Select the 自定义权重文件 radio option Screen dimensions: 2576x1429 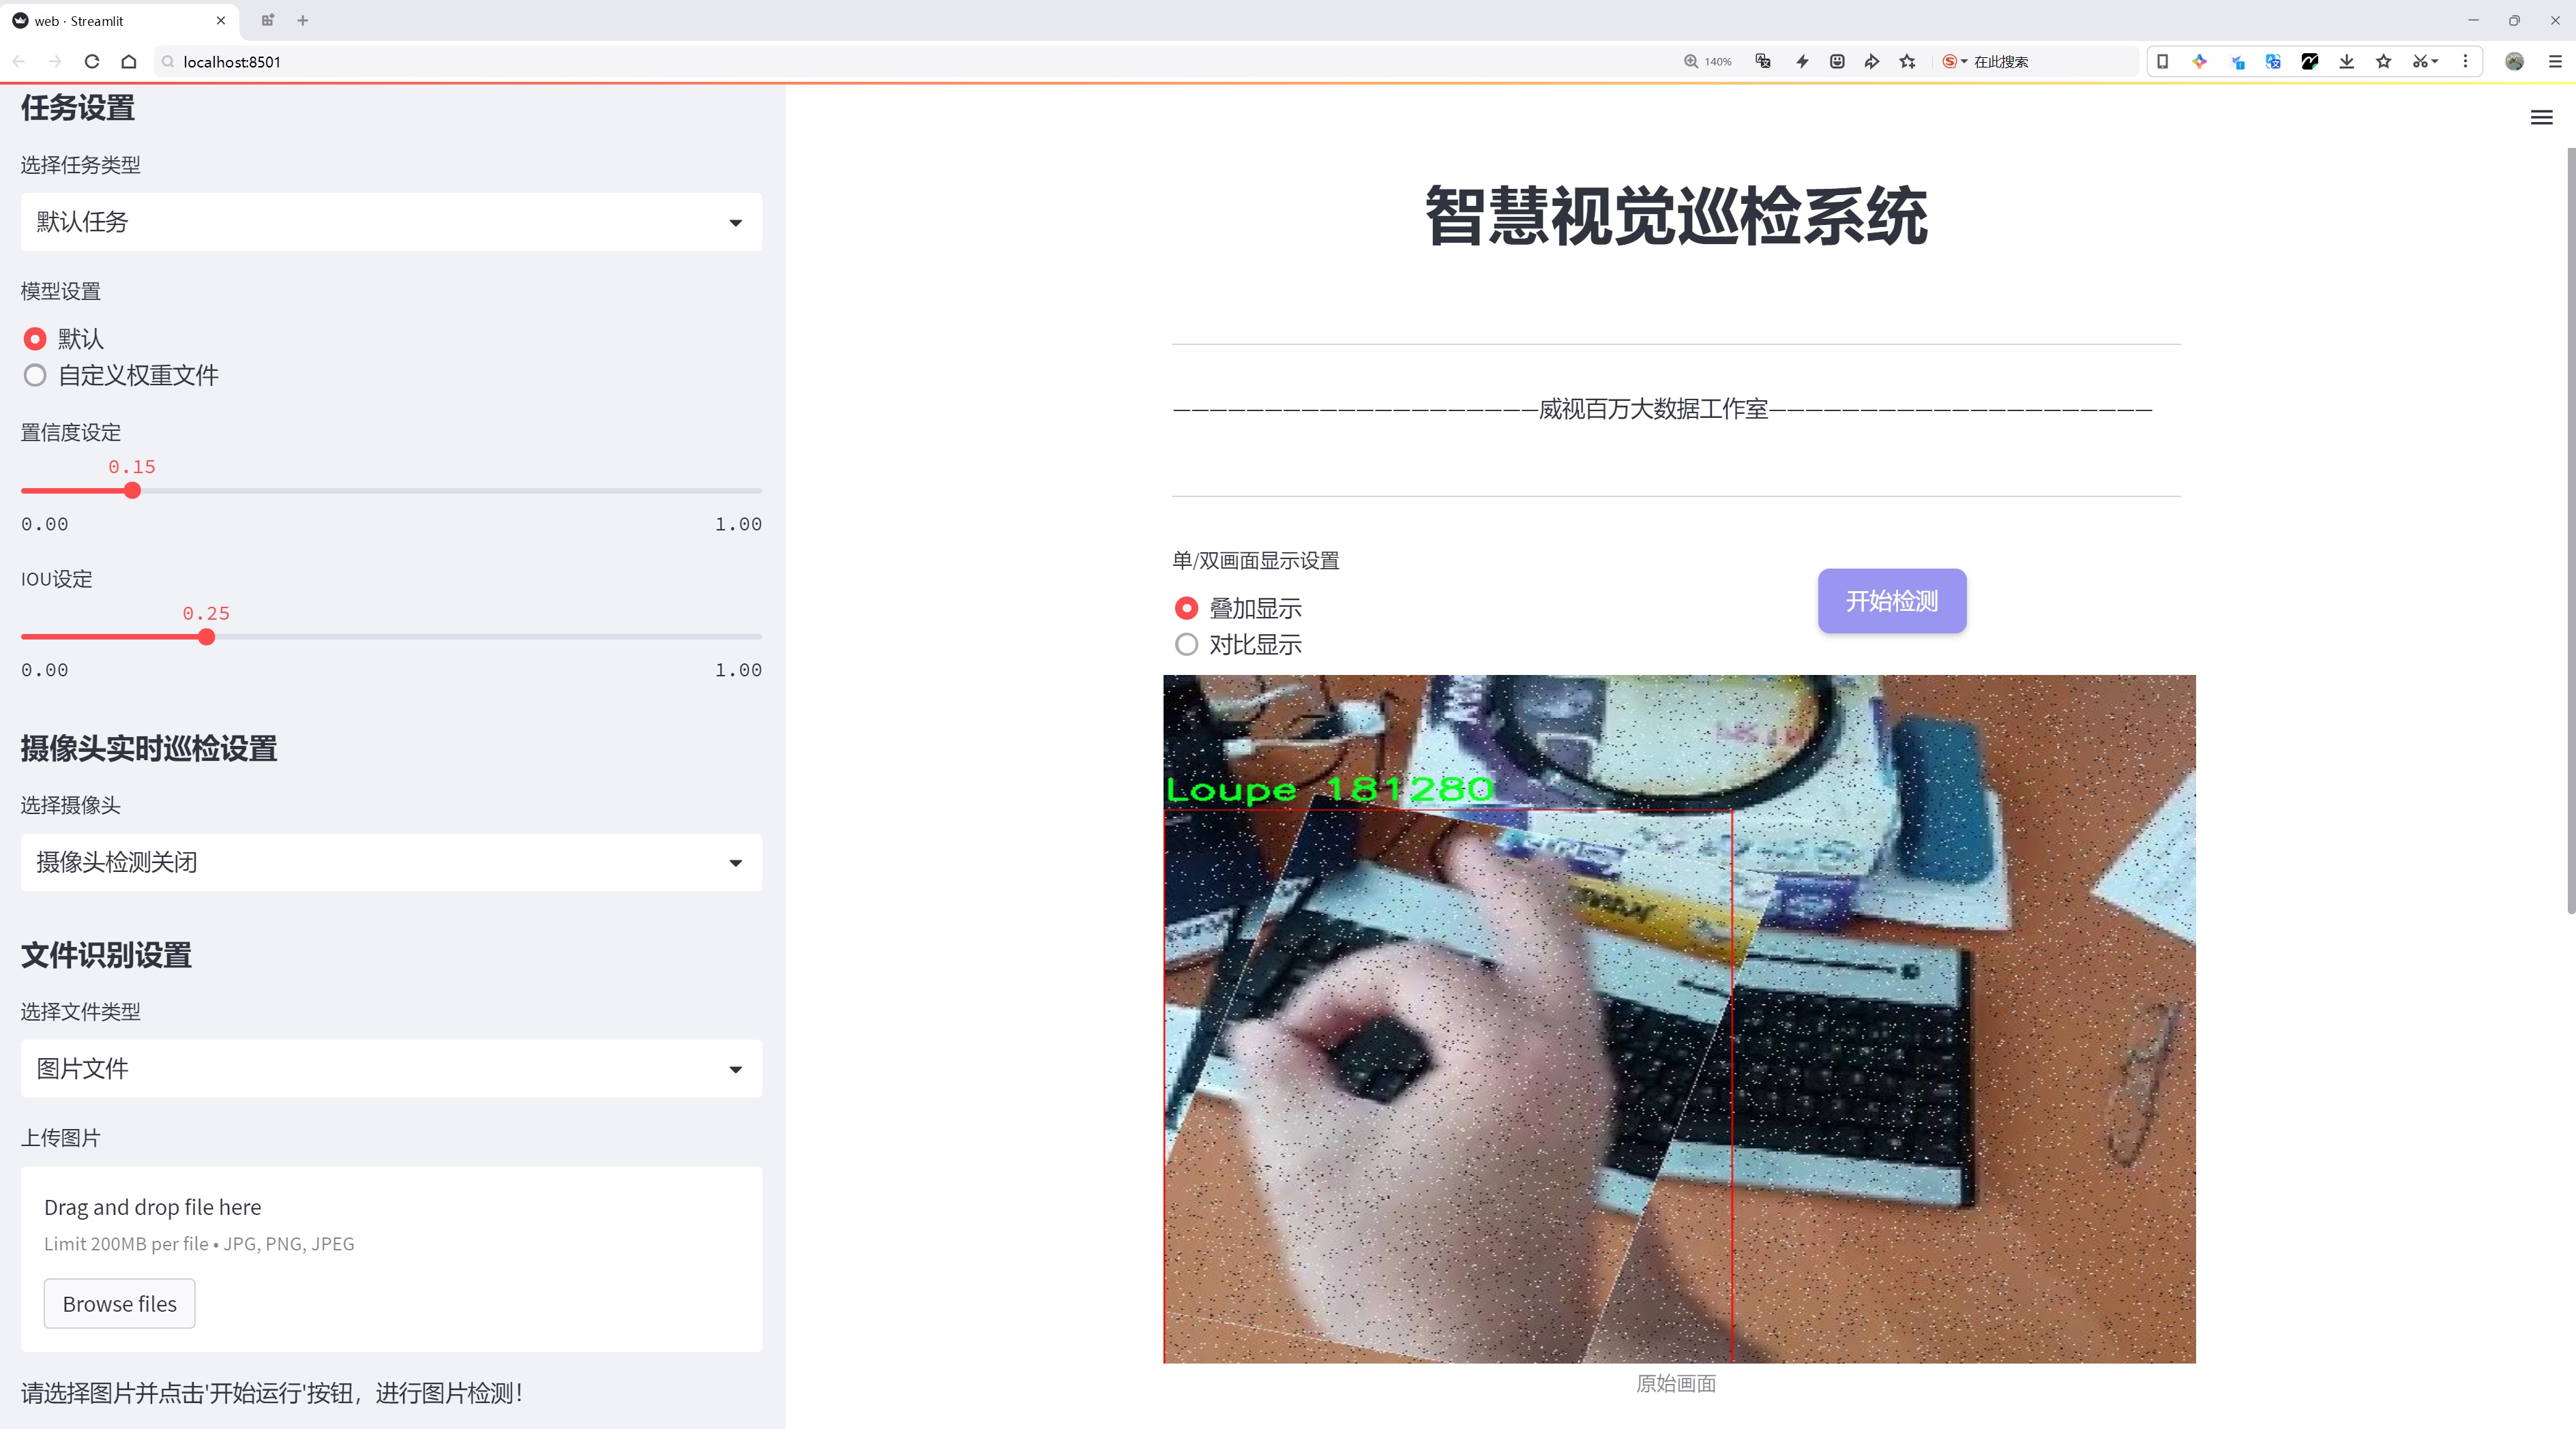click(121, 375)
